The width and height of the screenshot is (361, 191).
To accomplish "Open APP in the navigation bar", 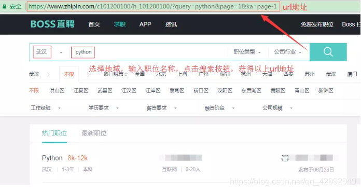I will click(145, 24).
